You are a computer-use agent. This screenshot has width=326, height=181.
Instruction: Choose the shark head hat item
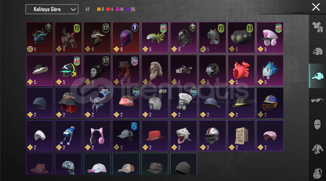tap(183, 136)
